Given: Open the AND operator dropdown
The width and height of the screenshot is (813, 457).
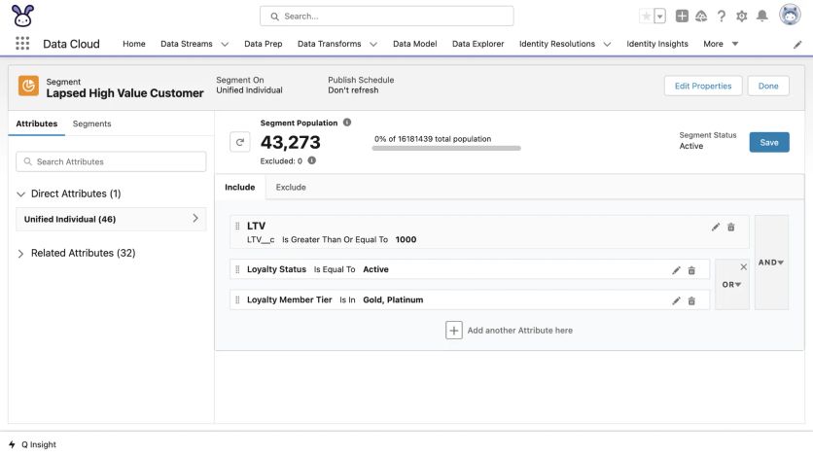Looking at the screenshot, I should click(771, 263).
